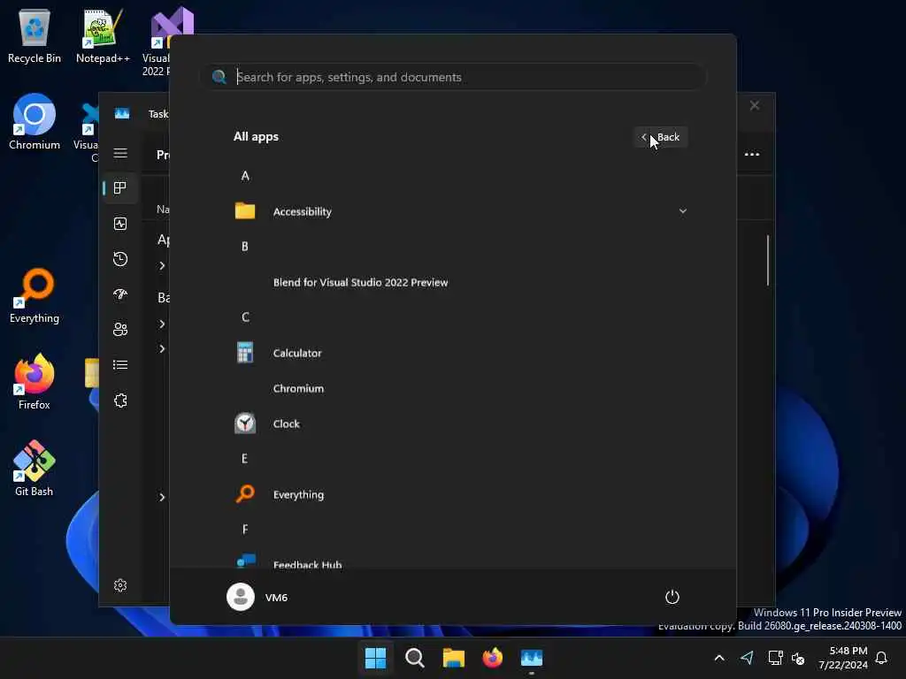The width and height of the screenshot is (906, 679).
Task: Click the Accessibility folder icon
Action: click(x=245, y=211)
